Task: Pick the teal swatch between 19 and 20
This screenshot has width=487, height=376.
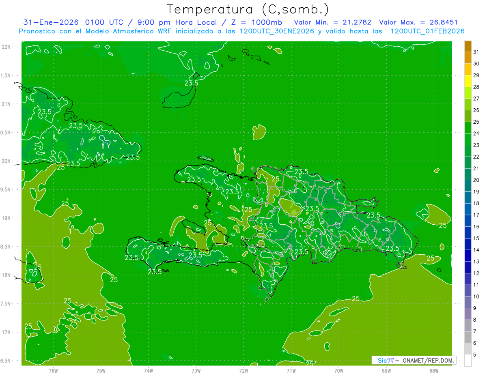Action: 468,186
